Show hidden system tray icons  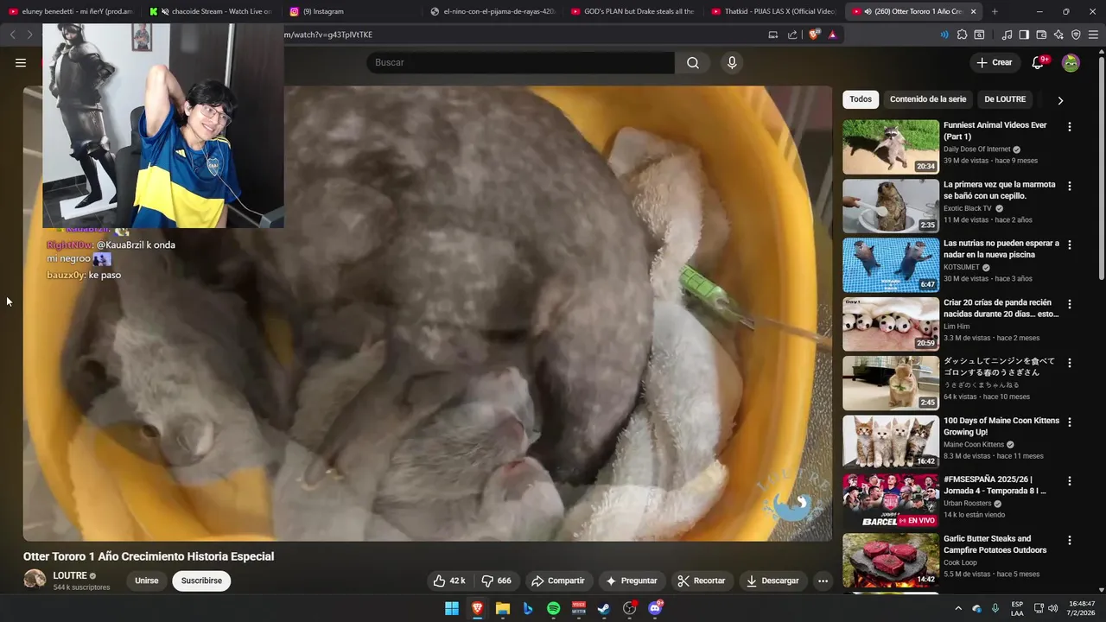(x=957, y=608)
